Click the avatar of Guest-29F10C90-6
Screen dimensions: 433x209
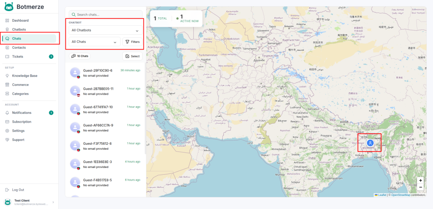(75, 73)
